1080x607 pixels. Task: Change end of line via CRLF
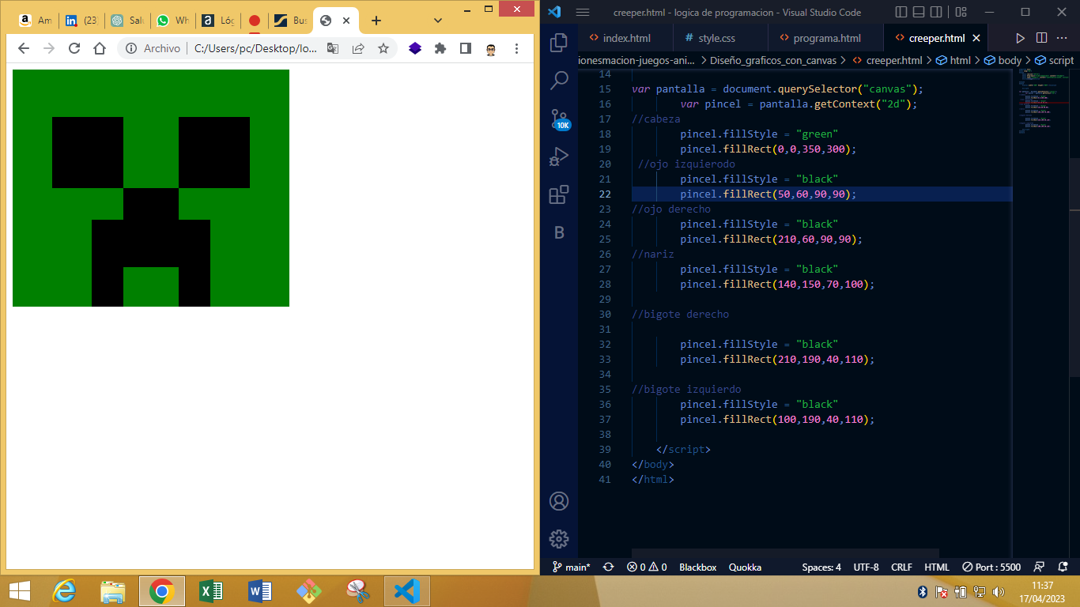tap(901, 567)
